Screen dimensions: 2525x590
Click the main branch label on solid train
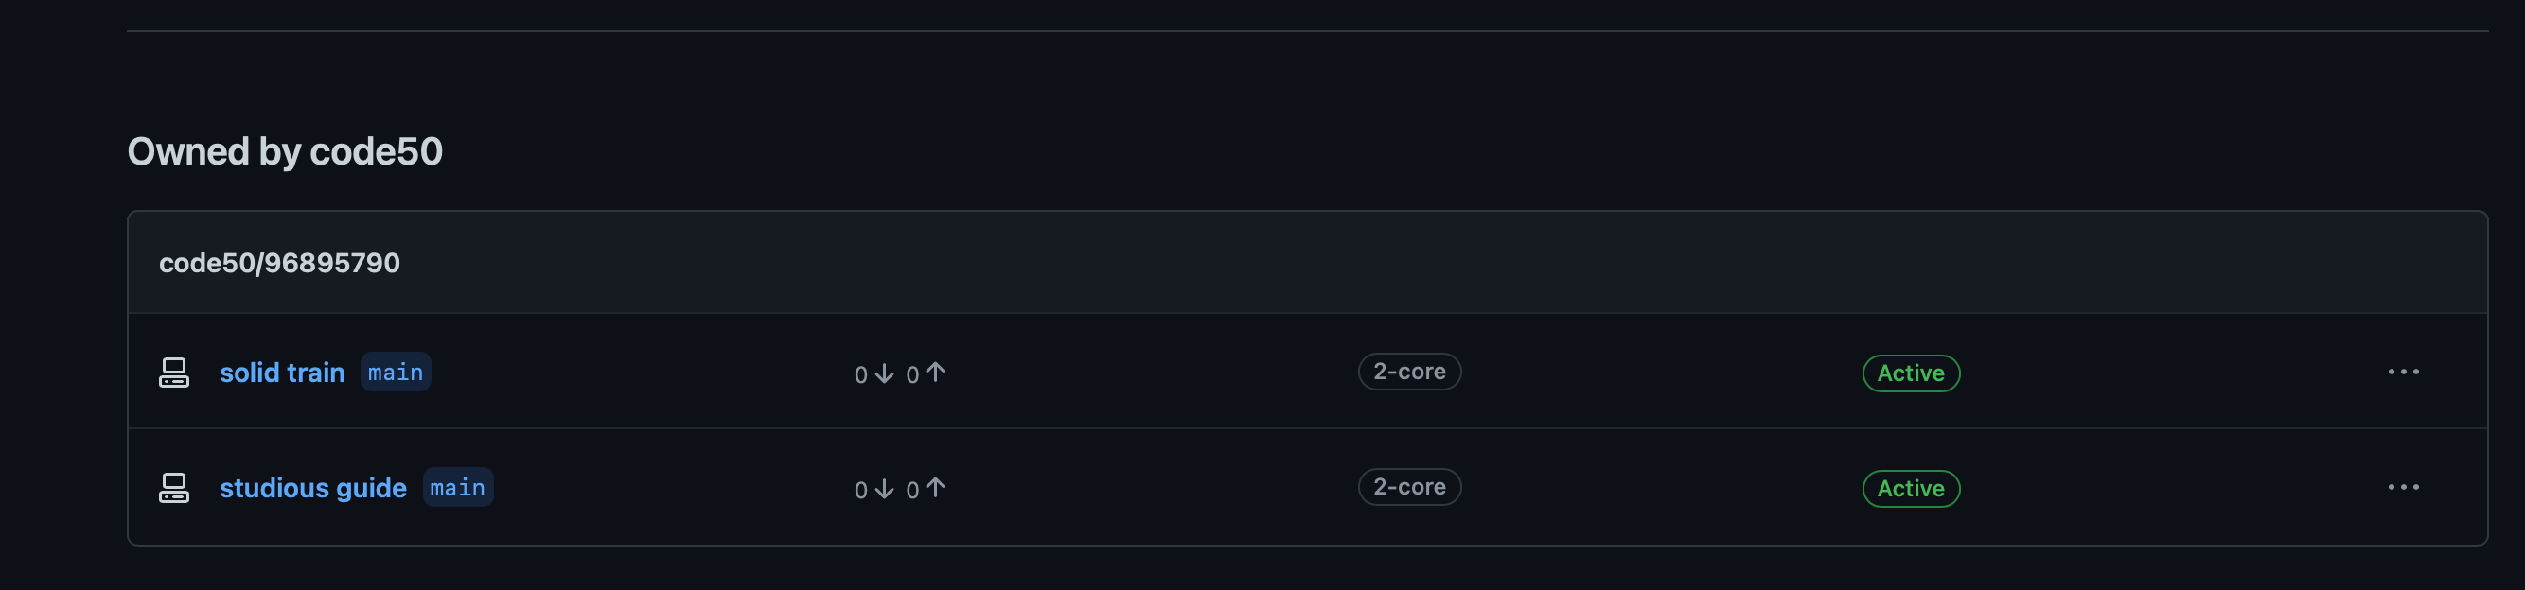(396, 373)
